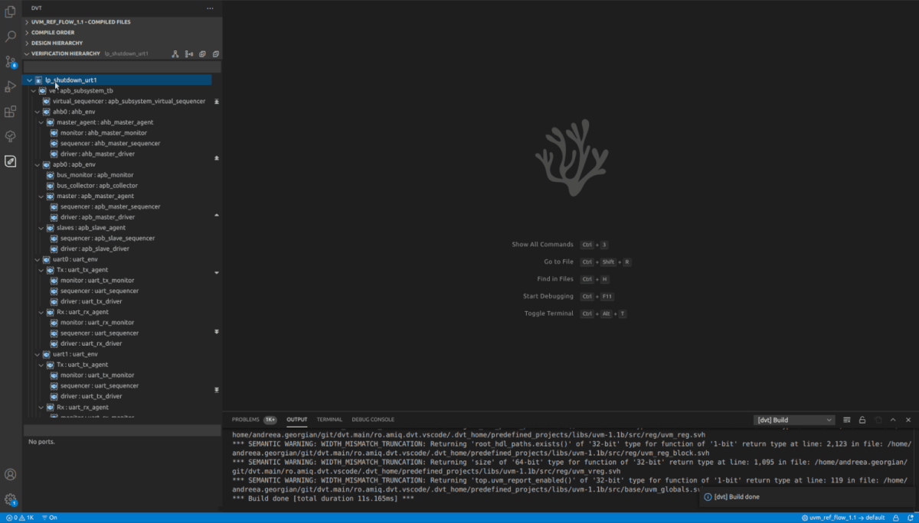Toggle auto-scroll lock in the Output panel
Image resolution: width=919 pixels, height=523 pixels.
862,420
